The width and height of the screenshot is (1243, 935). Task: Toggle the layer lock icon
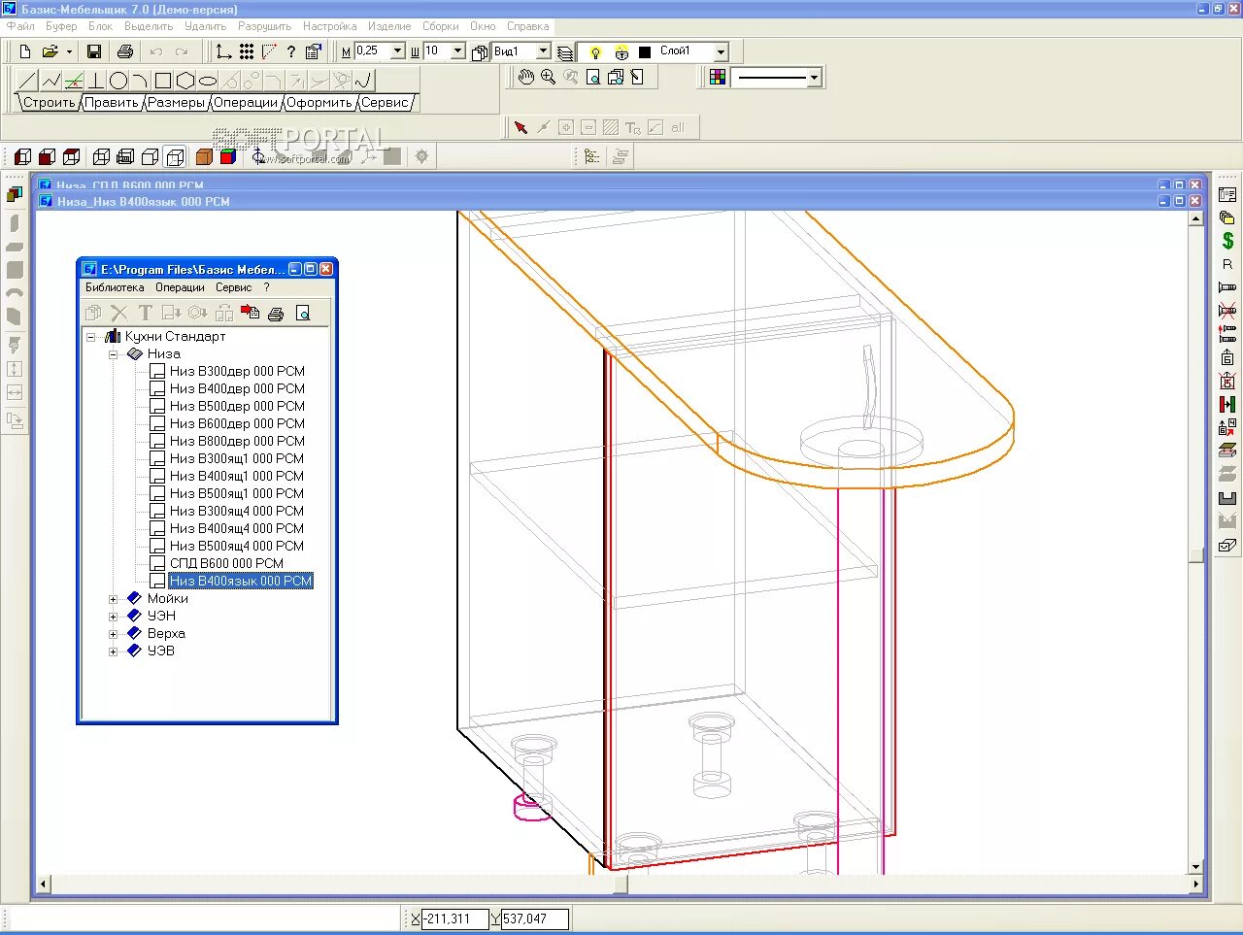tap(621, 51)
